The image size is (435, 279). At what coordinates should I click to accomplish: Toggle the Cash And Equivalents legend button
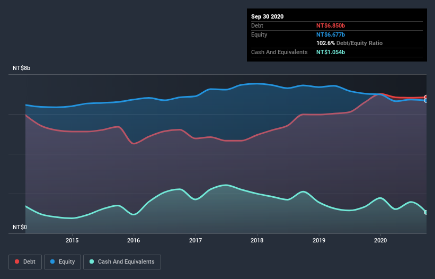(x=122, y=262)
